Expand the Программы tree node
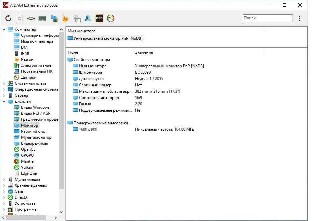 point(4,209)
